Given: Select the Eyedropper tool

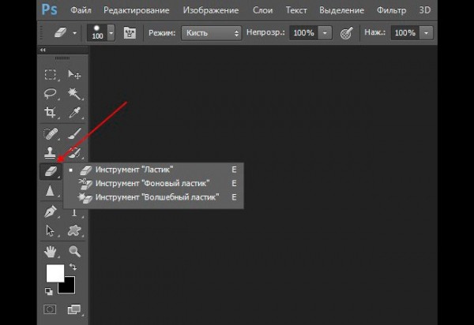Looking at the screenshot, I should coord(75,114).
